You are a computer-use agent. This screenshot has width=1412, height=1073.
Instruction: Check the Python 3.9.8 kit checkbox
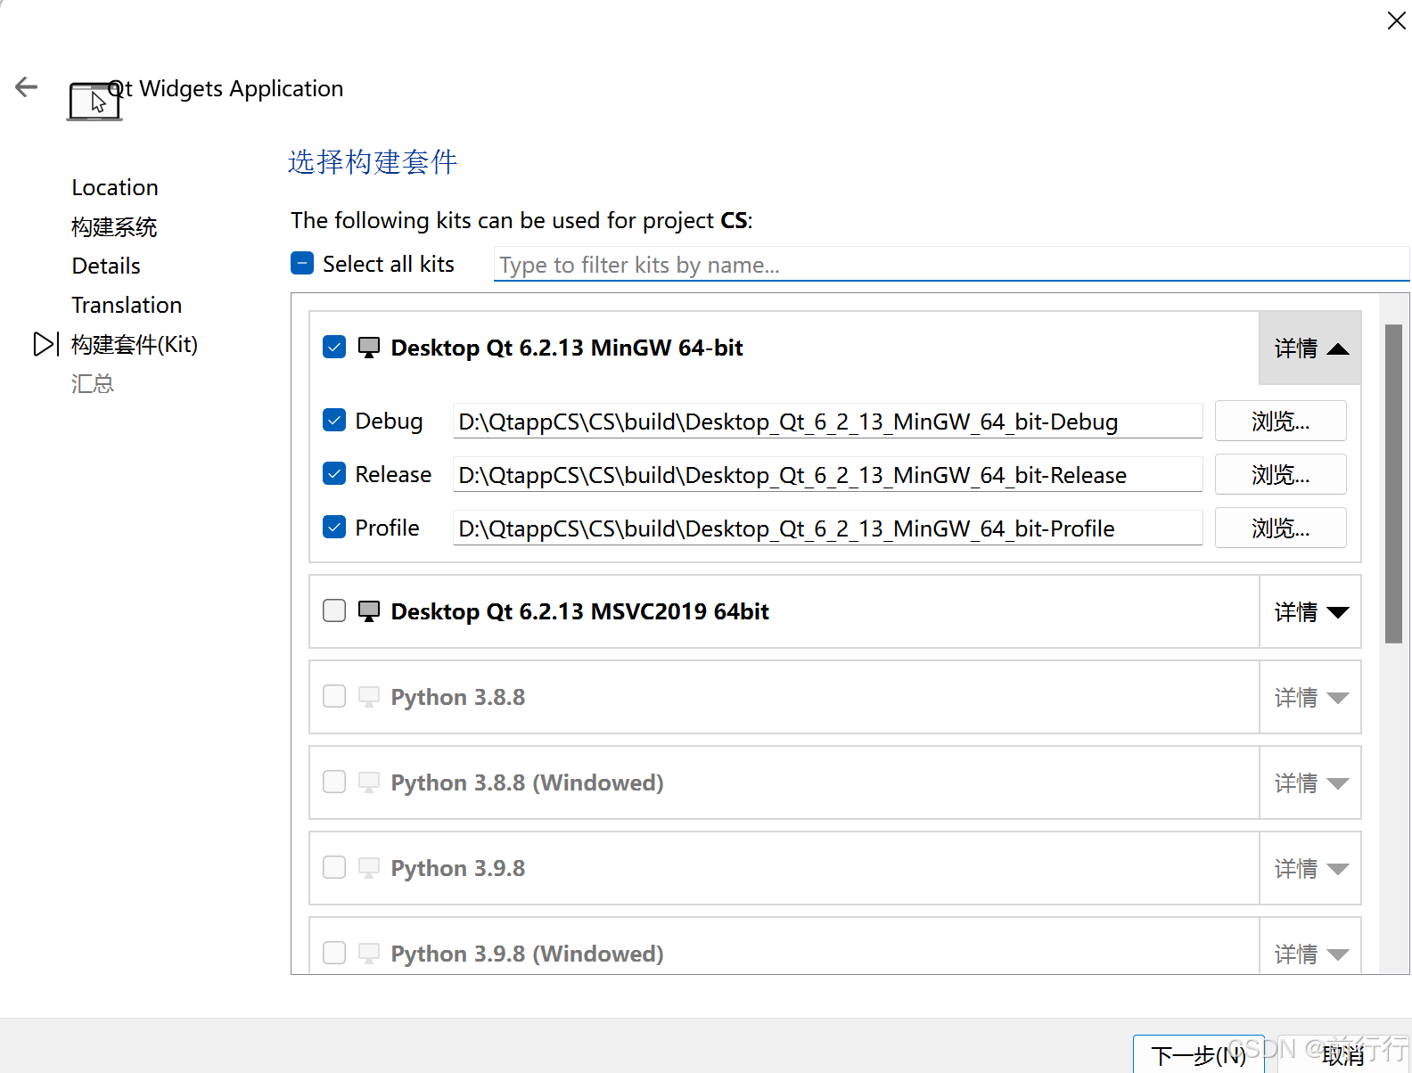click(334, 867)
